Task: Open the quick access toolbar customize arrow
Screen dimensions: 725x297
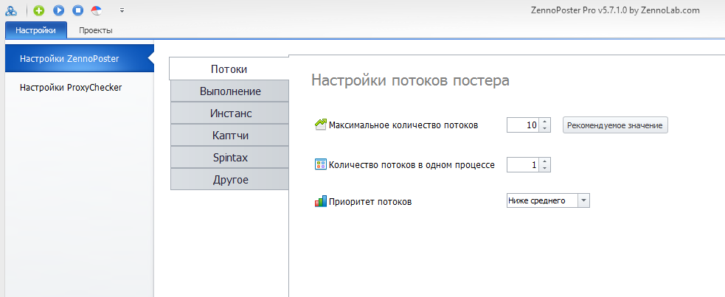Action: pyautogui.click(x=122, y=10)
